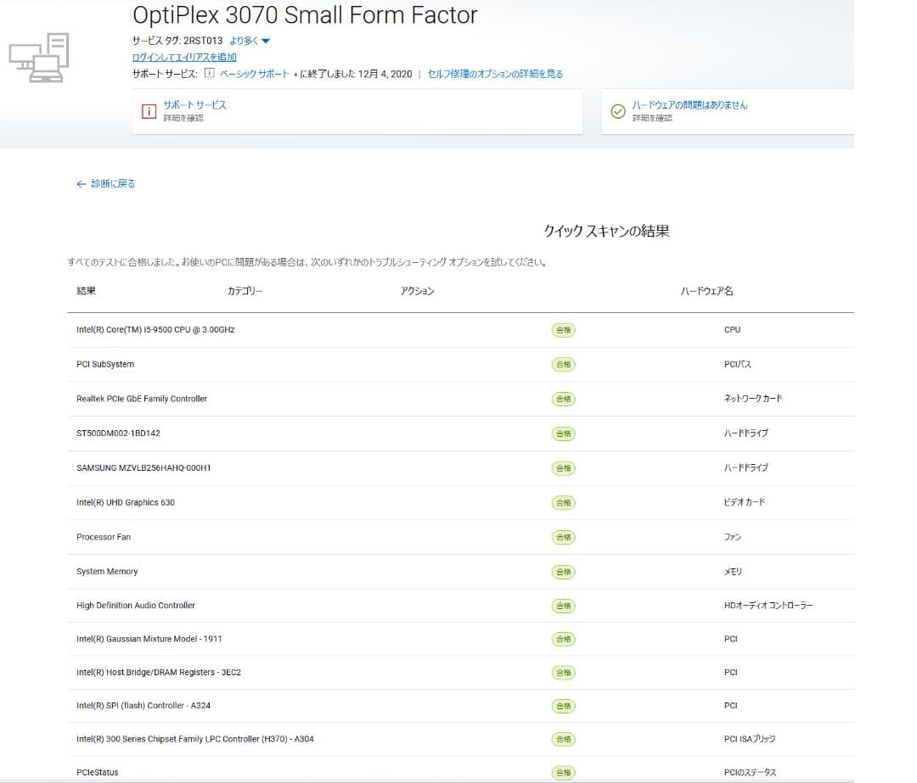This screenshot has width=917, height=783.
Task: Click the info icon beside ベーシック サポート
Action: [x=209, y=74]
